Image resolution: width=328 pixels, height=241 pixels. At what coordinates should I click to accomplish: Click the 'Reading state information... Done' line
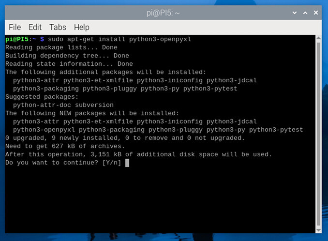pos(69,64)
